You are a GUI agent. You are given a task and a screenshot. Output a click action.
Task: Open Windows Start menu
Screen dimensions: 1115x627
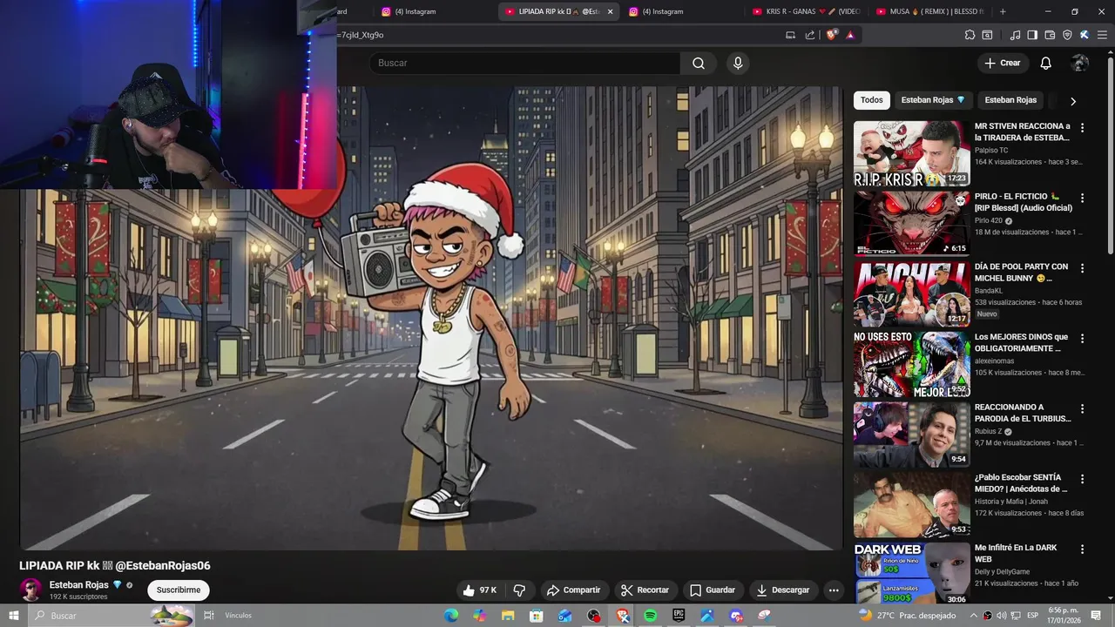pyautogui.click(x=14, y=616)
